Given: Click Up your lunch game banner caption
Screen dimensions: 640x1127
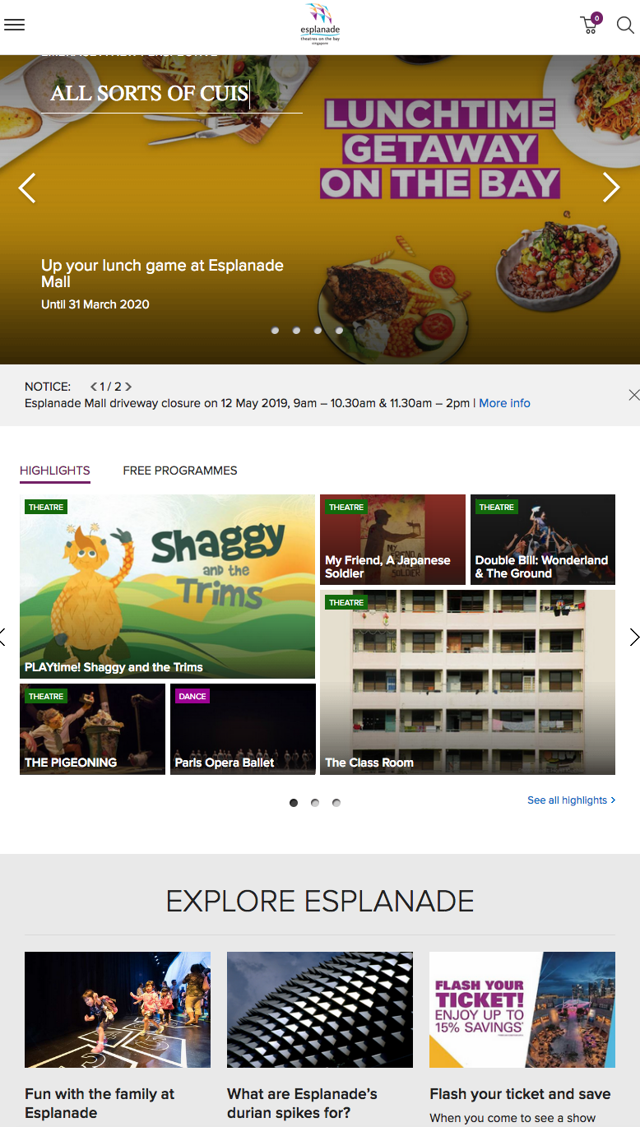Looking at the screenshot, I should pyautogui.click(x=162, y=274).
